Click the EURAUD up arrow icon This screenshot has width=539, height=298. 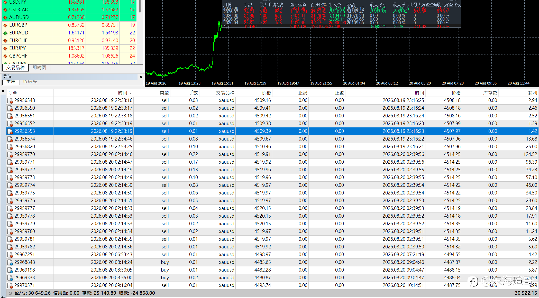point(5,33)
